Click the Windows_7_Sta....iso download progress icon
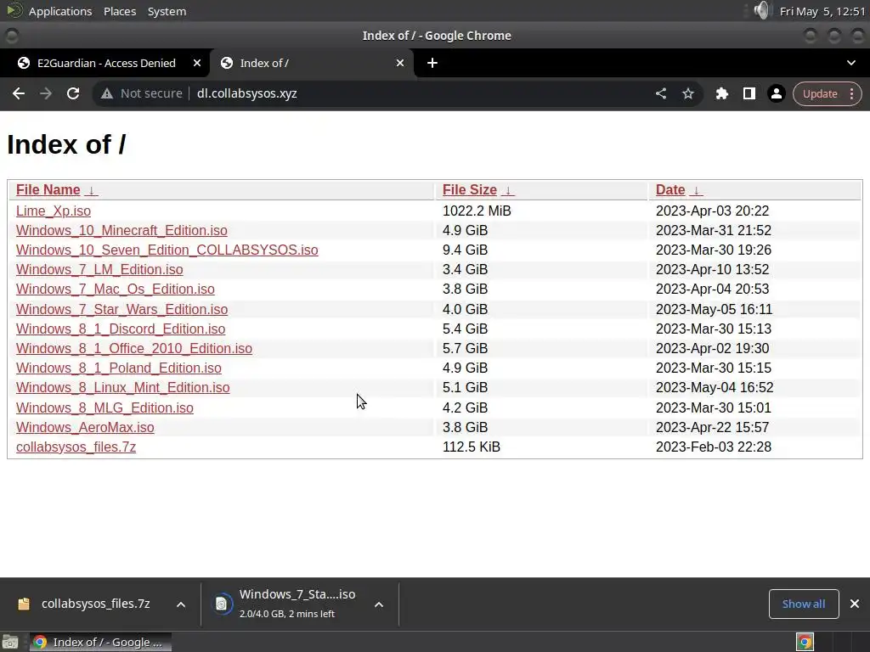Image resolution: width=870 pixels, height=652 pixels. point(222,604)
